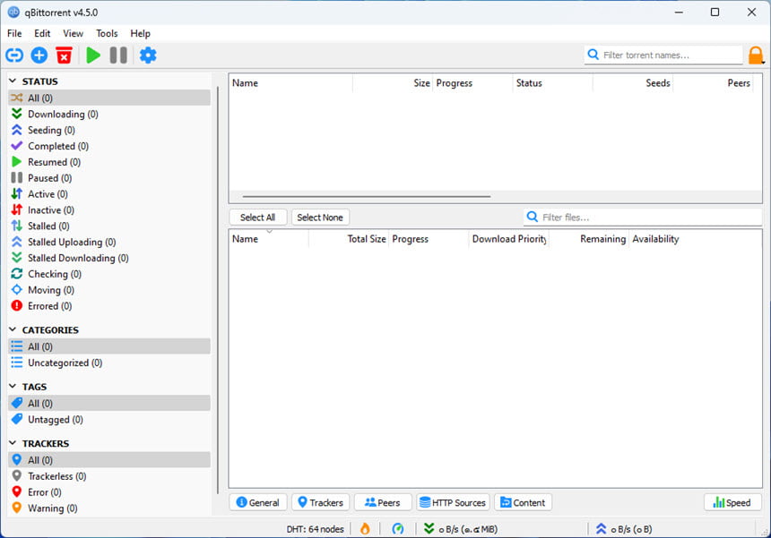Switch to the Content tab
The width and height of the screenshot is (771, 538).
coord(523,502)
